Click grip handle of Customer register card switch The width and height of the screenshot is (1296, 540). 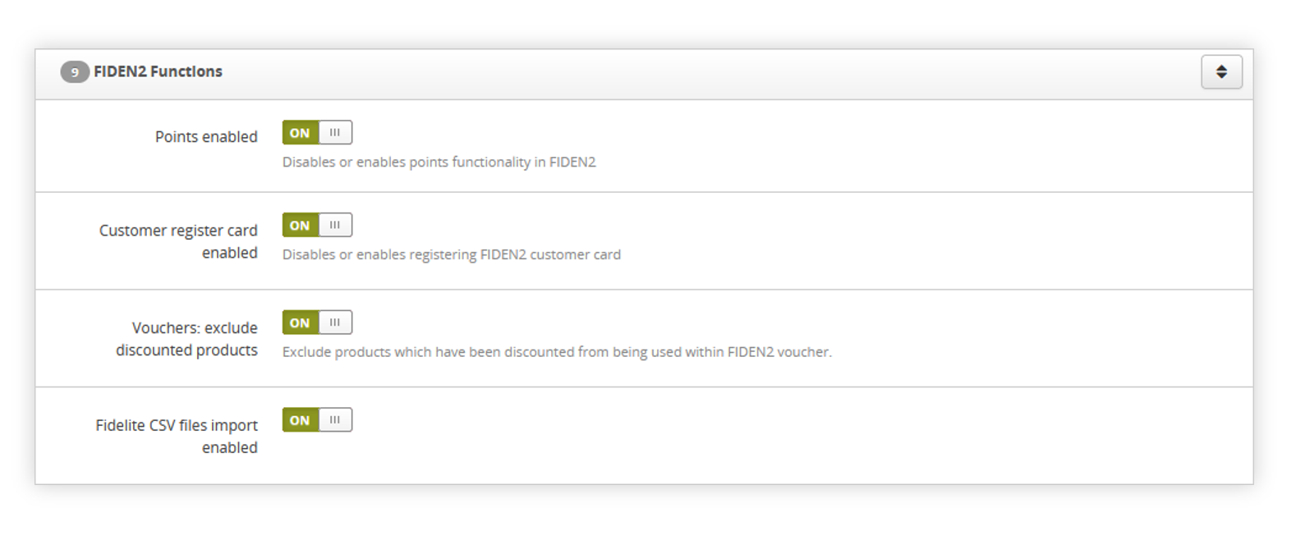click(x=335, y=225)
